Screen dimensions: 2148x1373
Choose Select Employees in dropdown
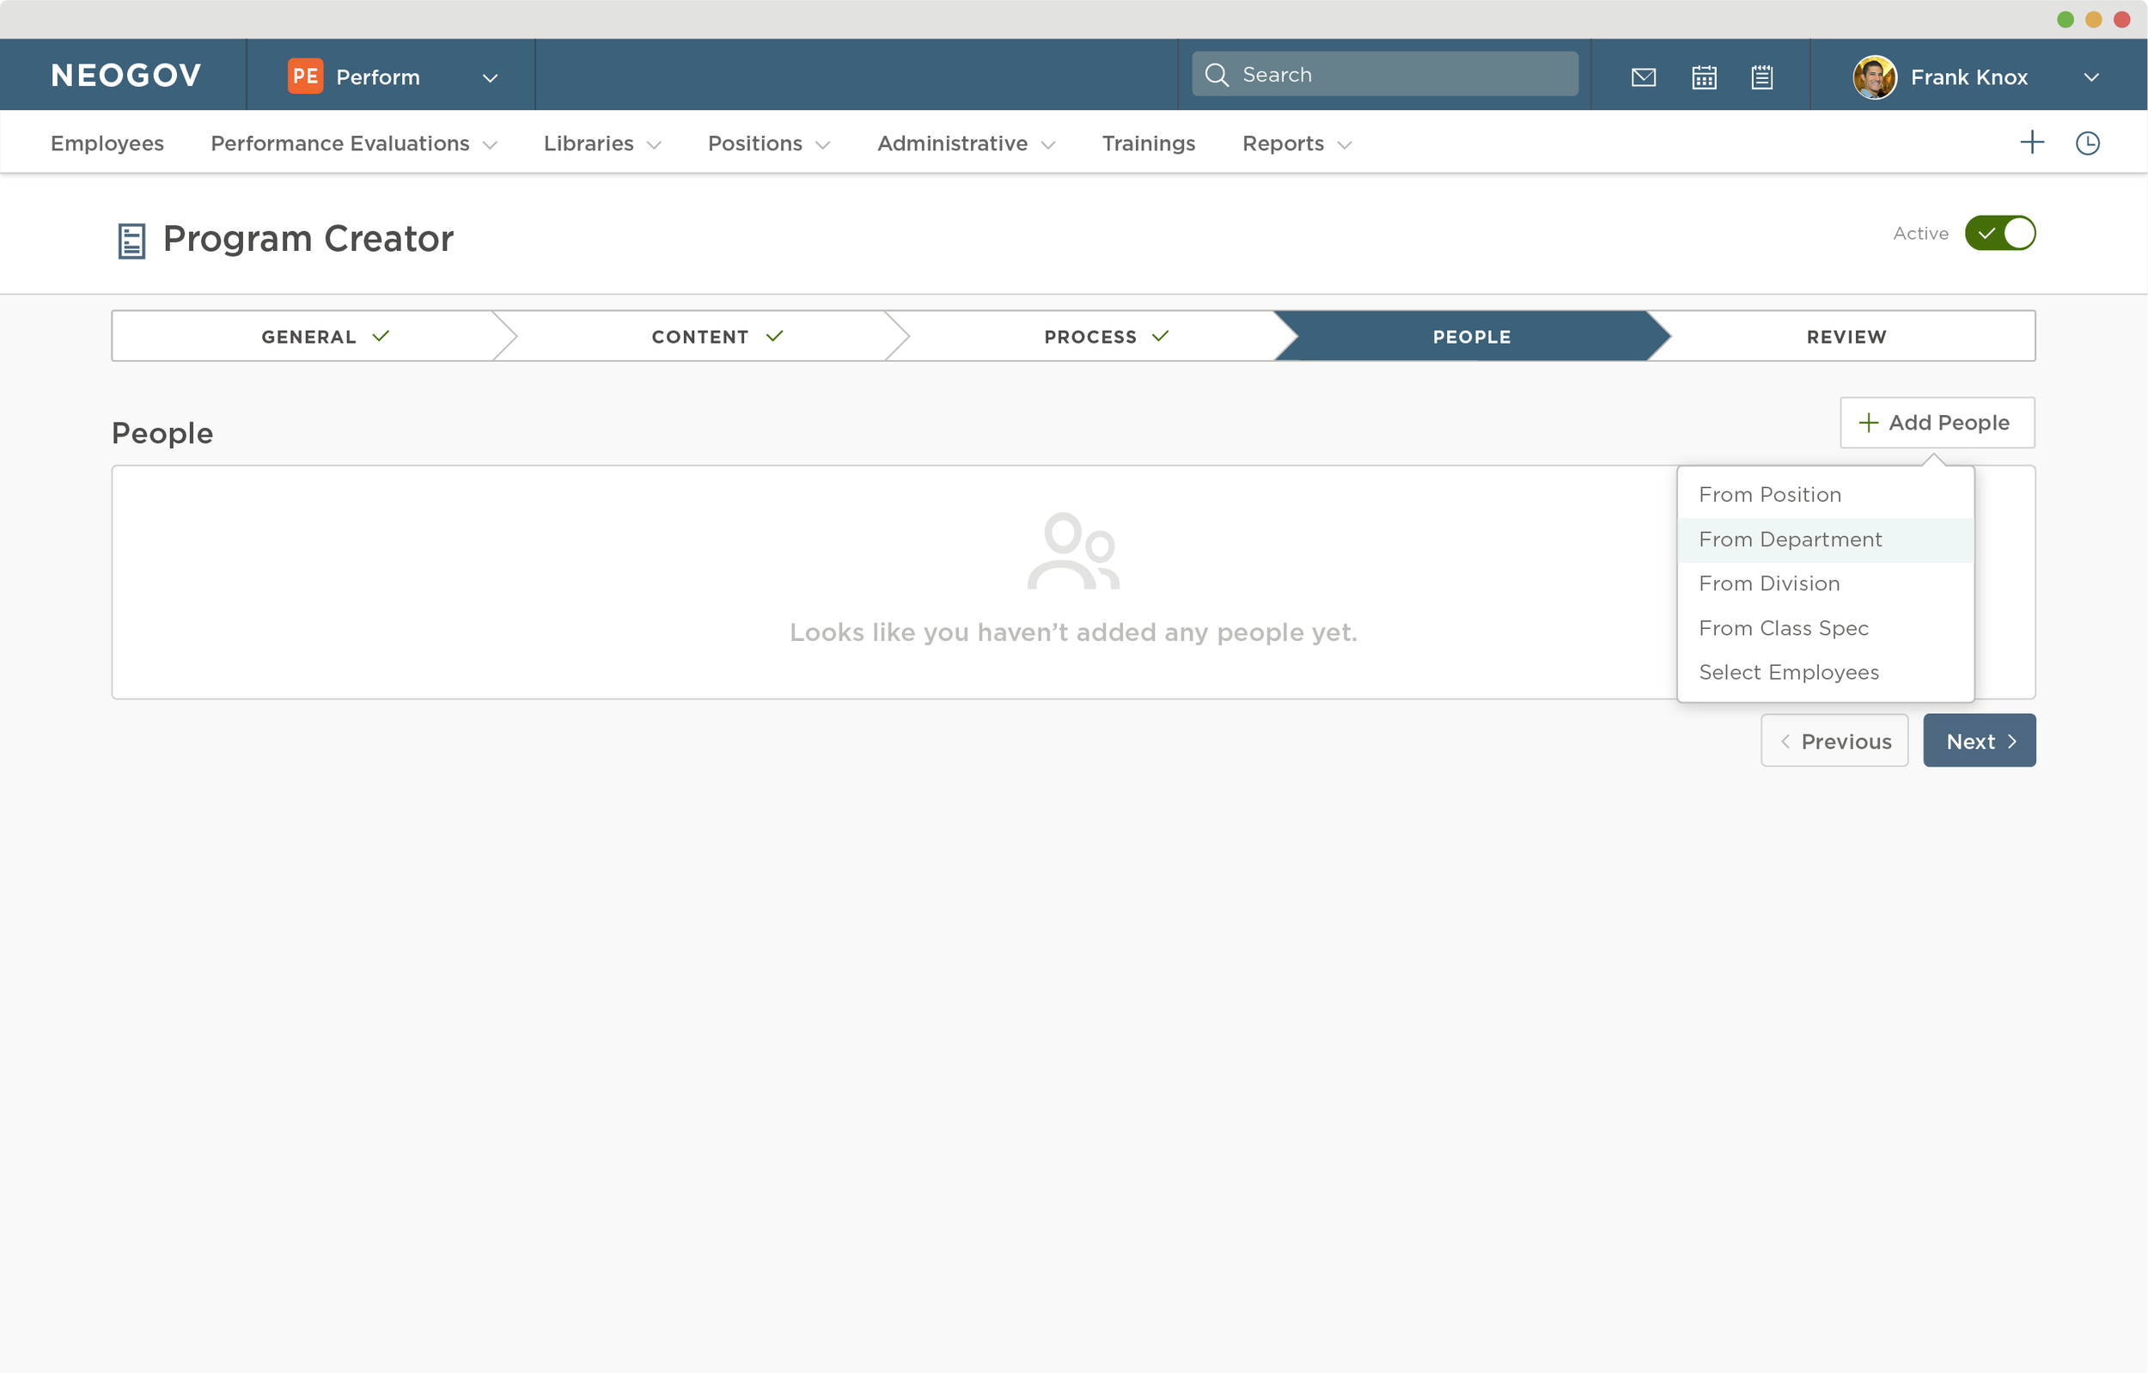point(1826,673)
